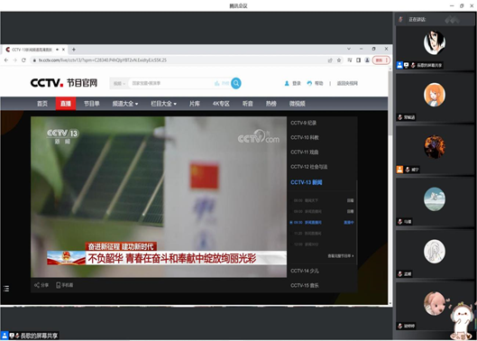Select the CCTV-11 戏曲 channel

(305, 152)
